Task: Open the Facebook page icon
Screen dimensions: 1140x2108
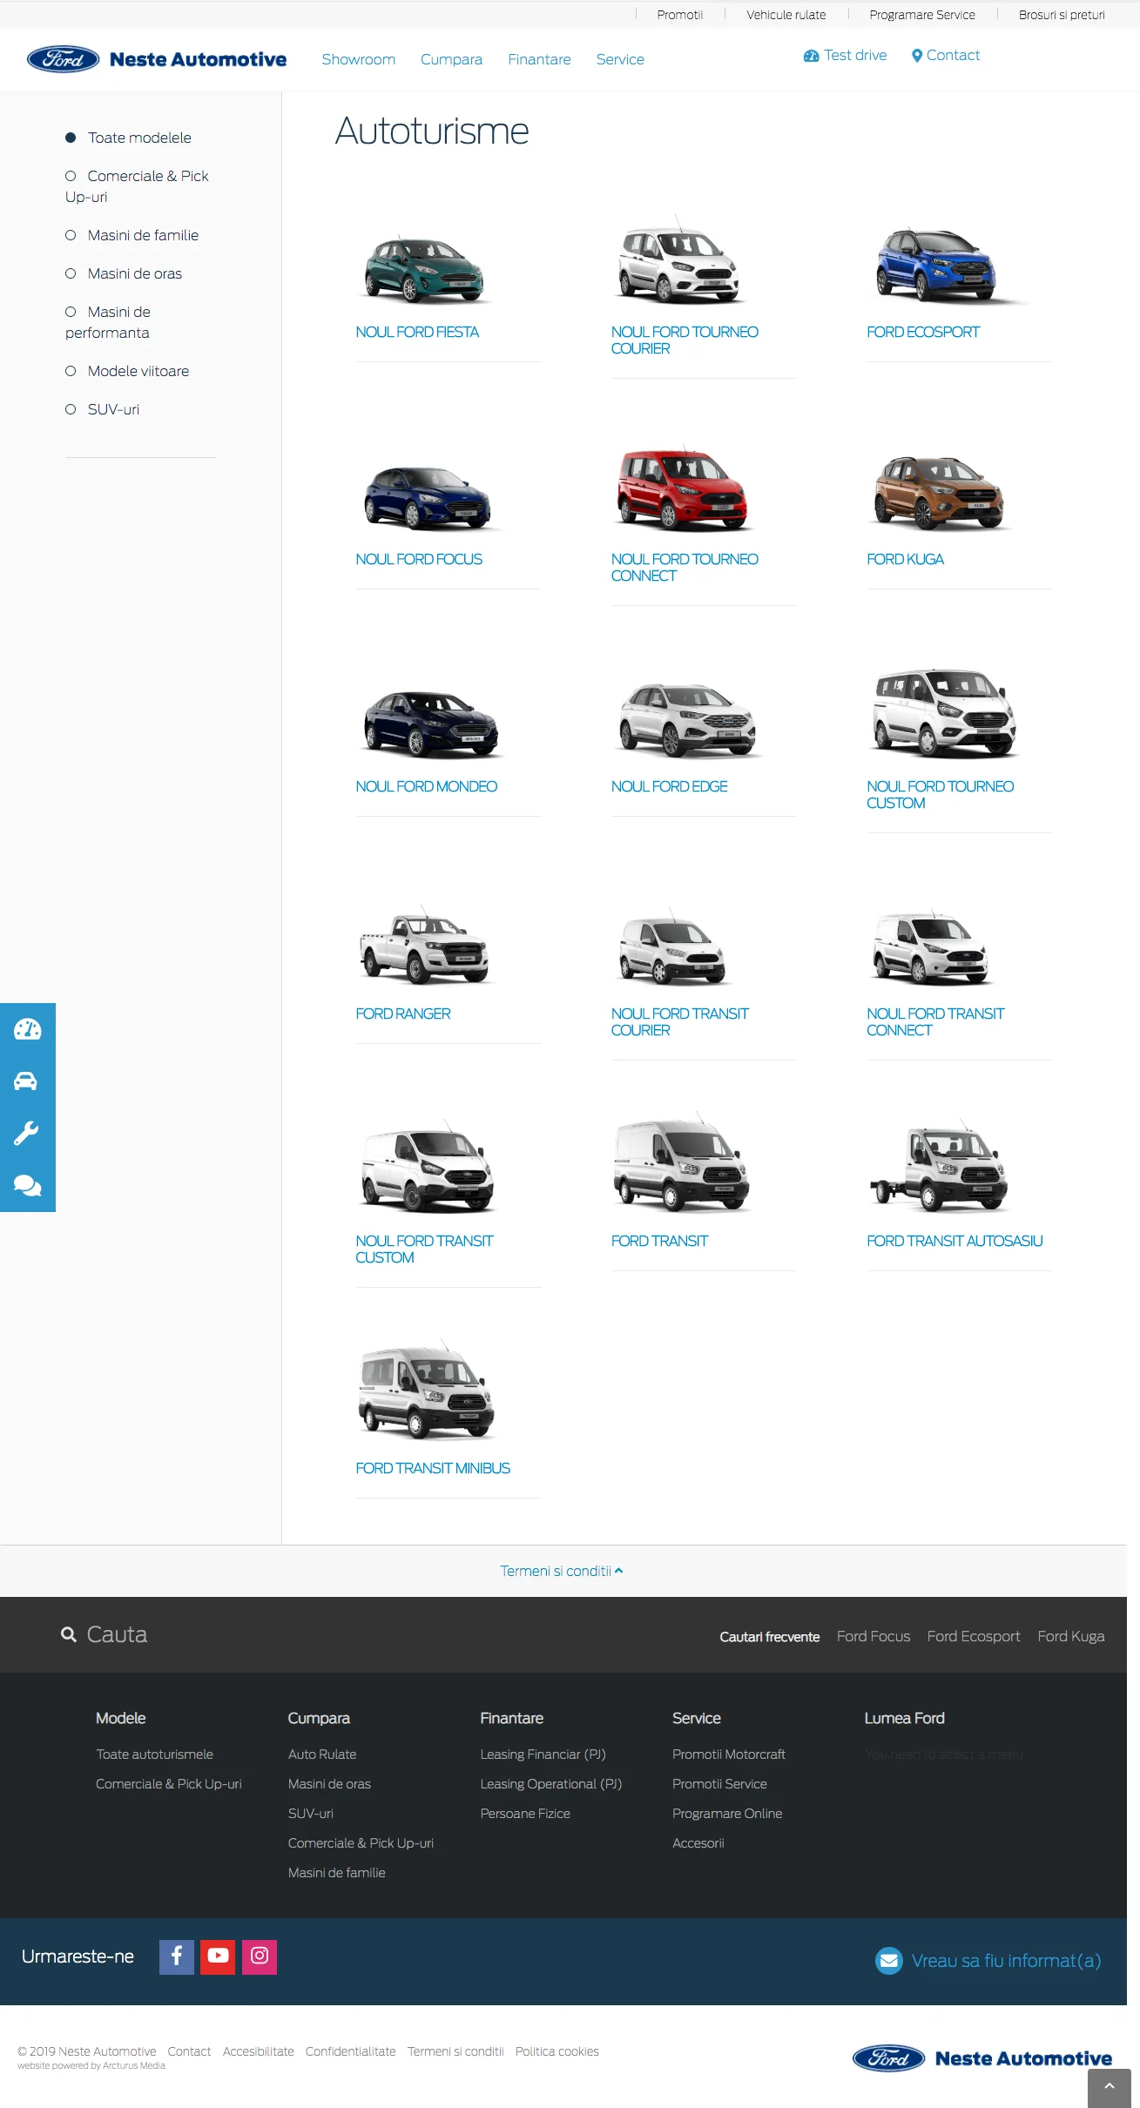Action: coord(177,1956)
